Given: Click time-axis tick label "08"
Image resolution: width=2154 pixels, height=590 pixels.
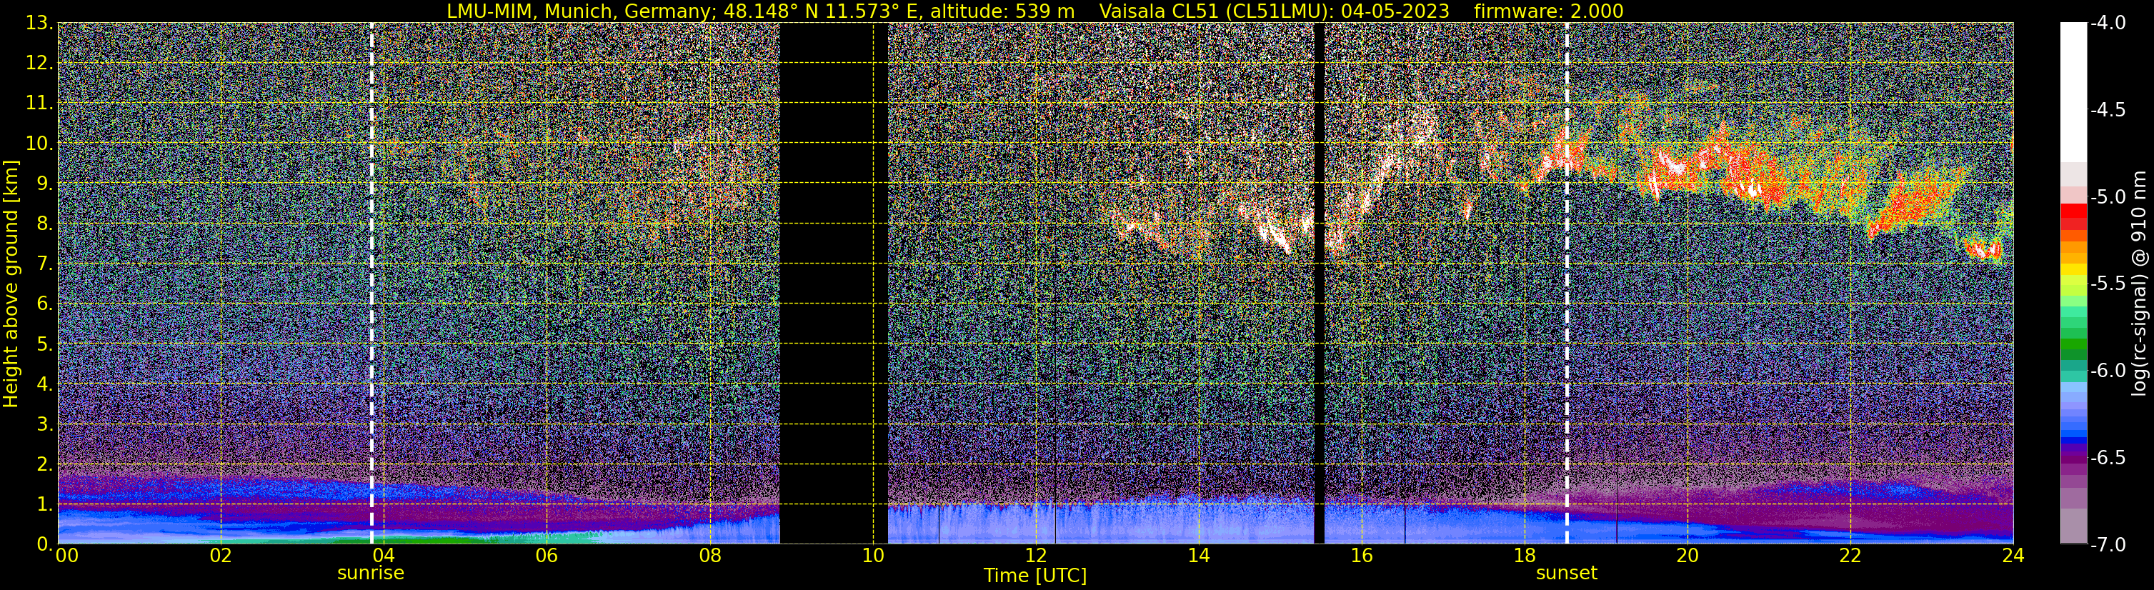Looking at the screenshot, I should (709, 556).
